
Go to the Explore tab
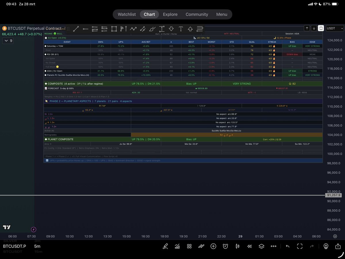coord(170,14)
